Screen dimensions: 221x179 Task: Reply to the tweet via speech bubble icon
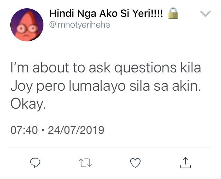tap(35, 163)
